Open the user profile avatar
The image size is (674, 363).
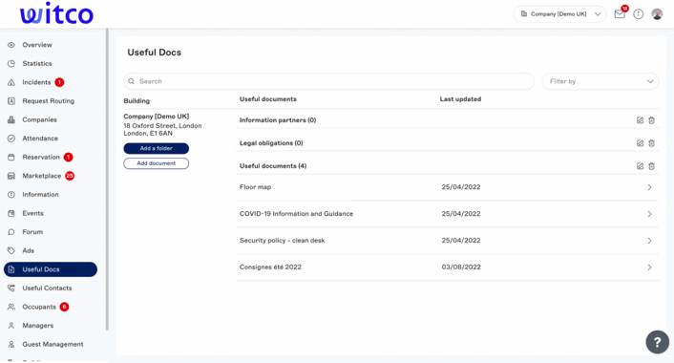click(x=657, y=14)
